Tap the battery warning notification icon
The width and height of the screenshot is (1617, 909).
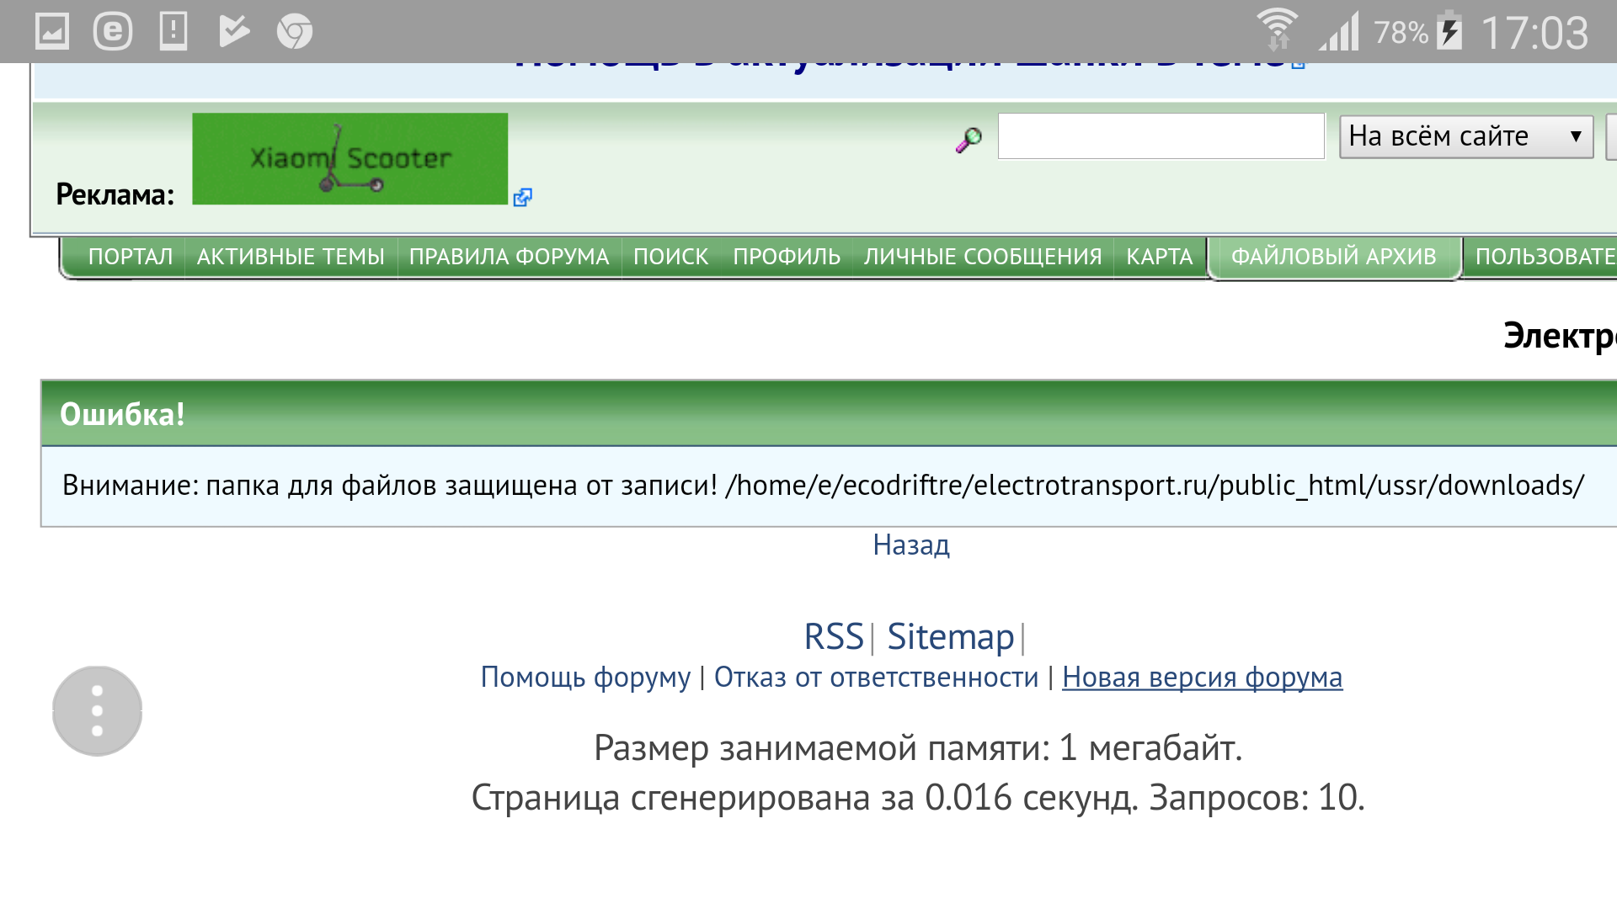(x=173, y=32)
